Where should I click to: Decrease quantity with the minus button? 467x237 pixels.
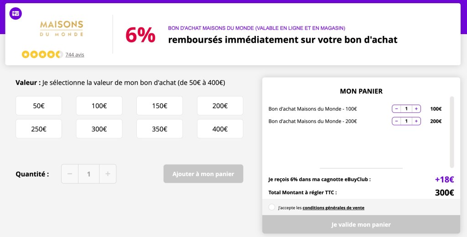(70, 174)
